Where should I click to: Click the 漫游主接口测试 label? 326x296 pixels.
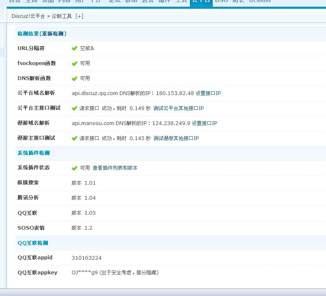point(36,138)
